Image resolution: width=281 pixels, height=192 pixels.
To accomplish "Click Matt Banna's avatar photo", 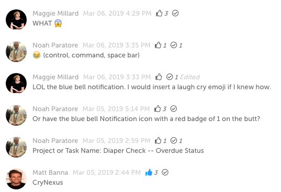I will pos(16,179).
